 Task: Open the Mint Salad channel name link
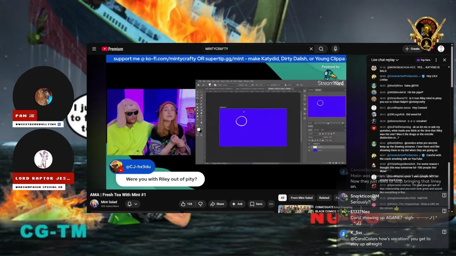pyautogui.click(x=109, y=202)
